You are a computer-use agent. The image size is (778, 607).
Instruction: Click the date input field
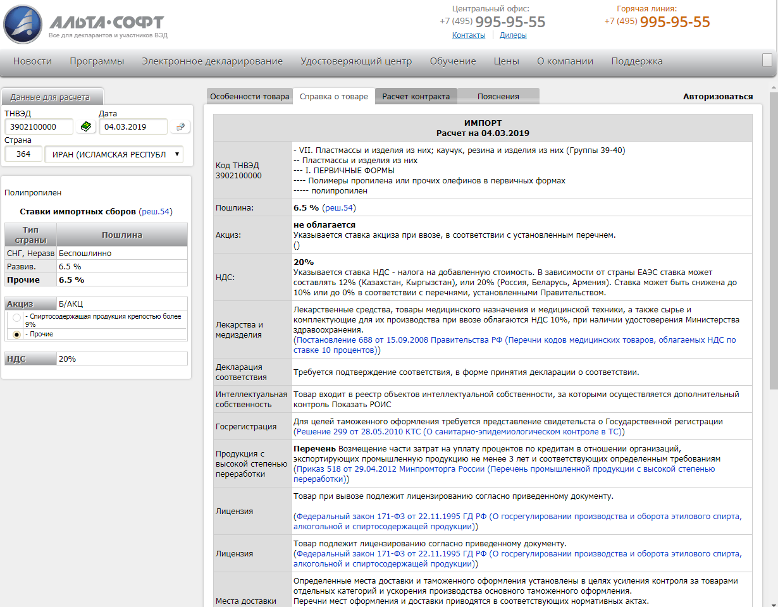133,126
